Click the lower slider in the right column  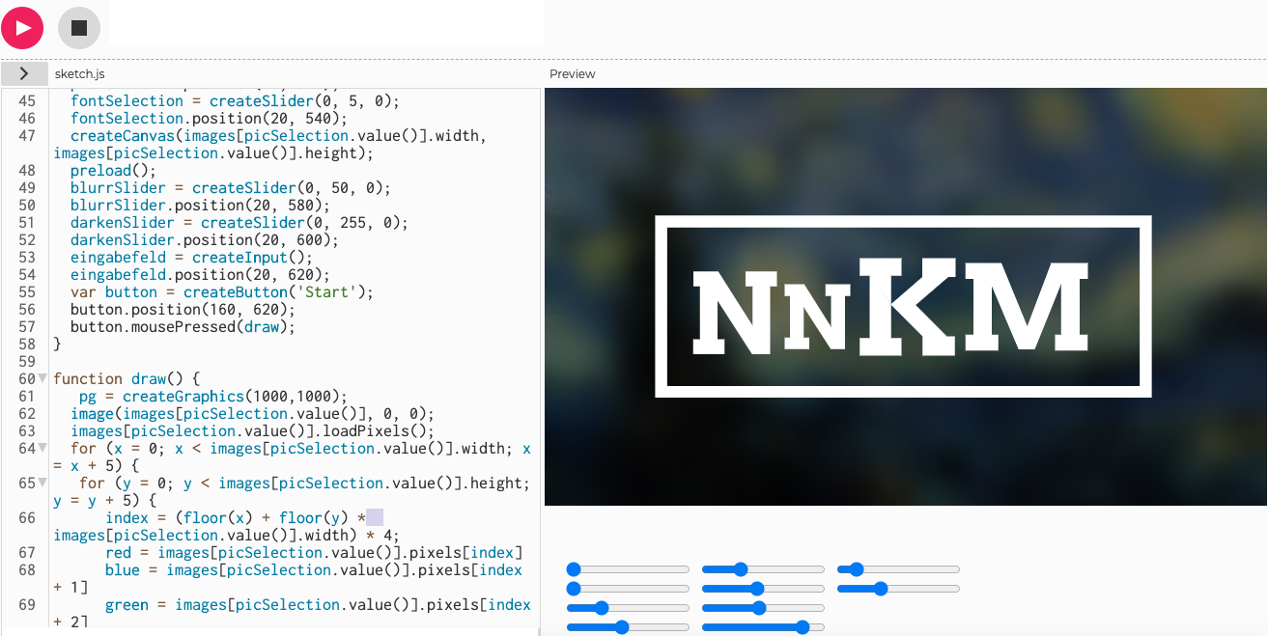coord(898,589)
